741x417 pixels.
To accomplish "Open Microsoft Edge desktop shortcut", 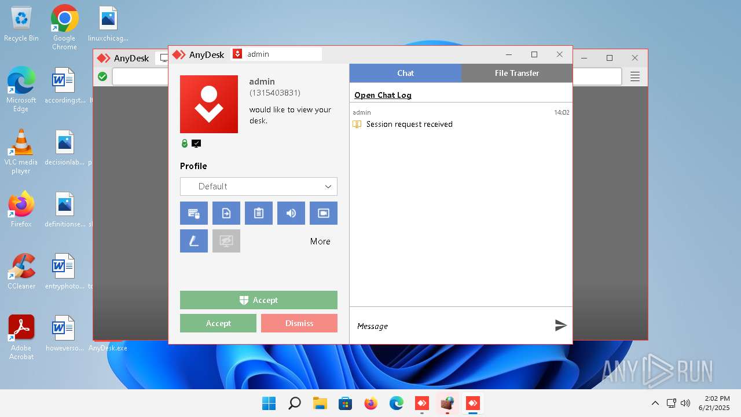I will point(21,89).
